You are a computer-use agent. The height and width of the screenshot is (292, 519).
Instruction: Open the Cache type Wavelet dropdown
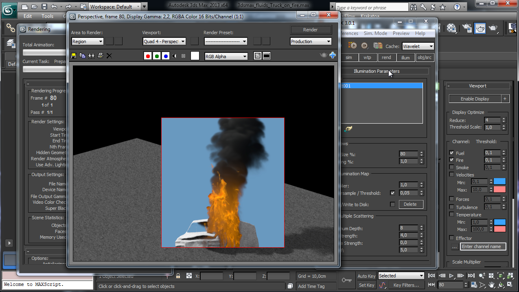[x=418, y=46]
